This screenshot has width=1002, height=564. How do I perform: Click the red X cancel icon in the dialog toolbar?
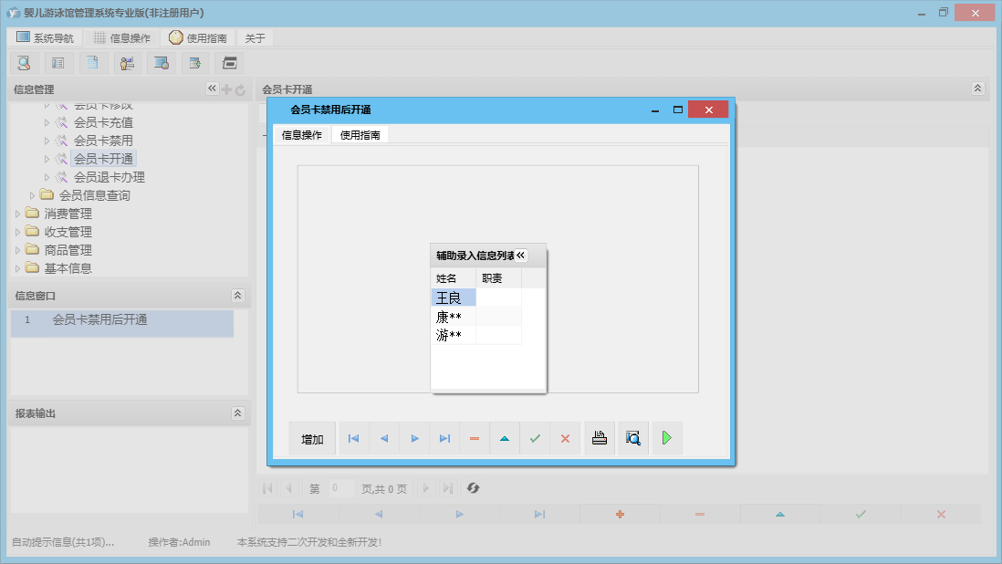pyautogui.click(x=565, y=438)
